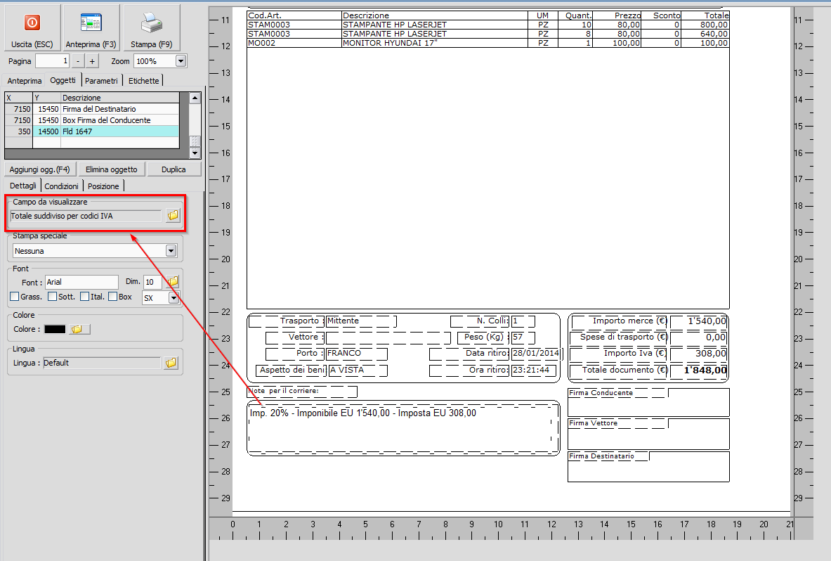Open font chooser folder icon

[173, 282]
